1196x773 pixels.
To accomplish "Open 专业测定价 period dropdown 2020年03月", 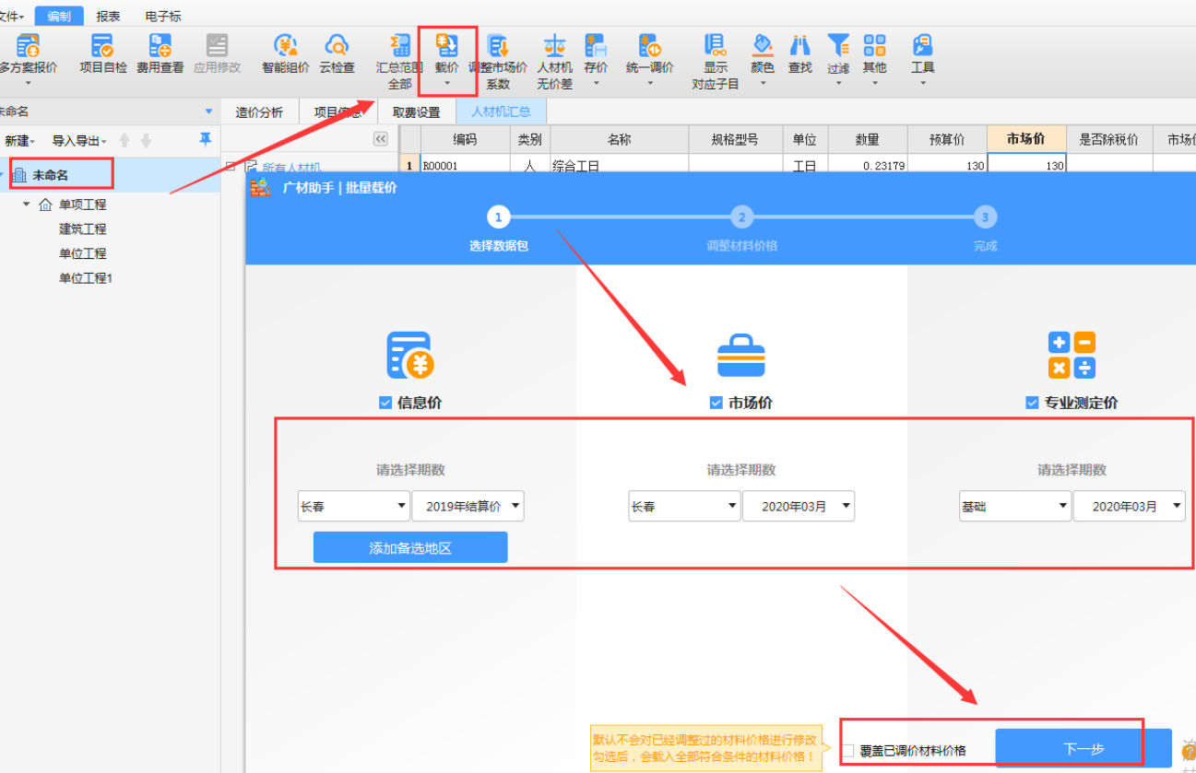I will coord(1130,506).
